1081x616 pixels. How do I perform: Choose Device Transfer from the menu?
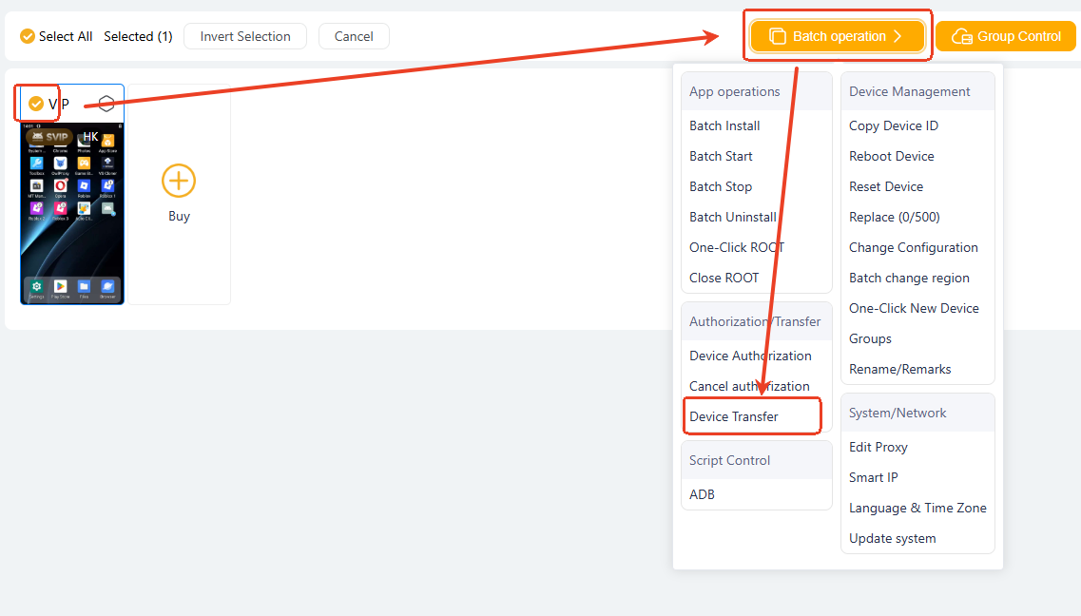click(734, 416)
